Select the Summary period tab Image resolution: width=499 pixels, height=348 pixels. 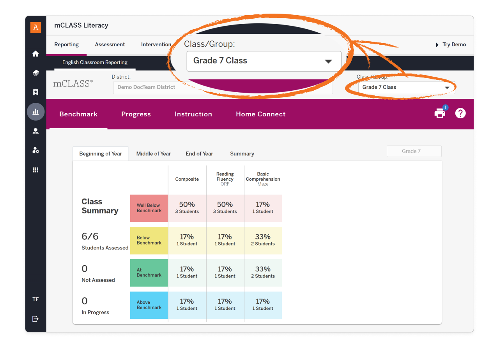[x=242, y=154]
